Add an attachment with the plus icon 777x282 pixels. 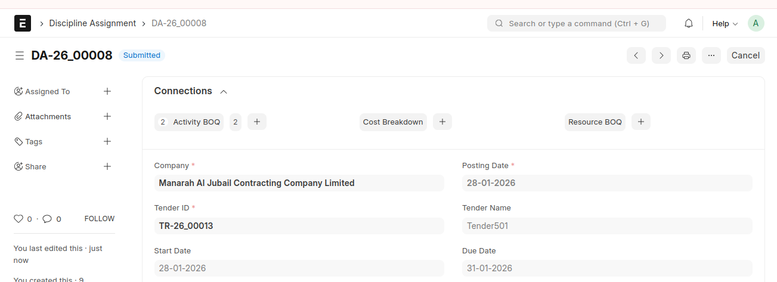(107, 116)
